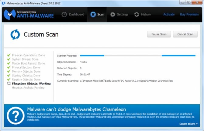
Task: Click the Scanner Progress bar
Action: point(138,55)
